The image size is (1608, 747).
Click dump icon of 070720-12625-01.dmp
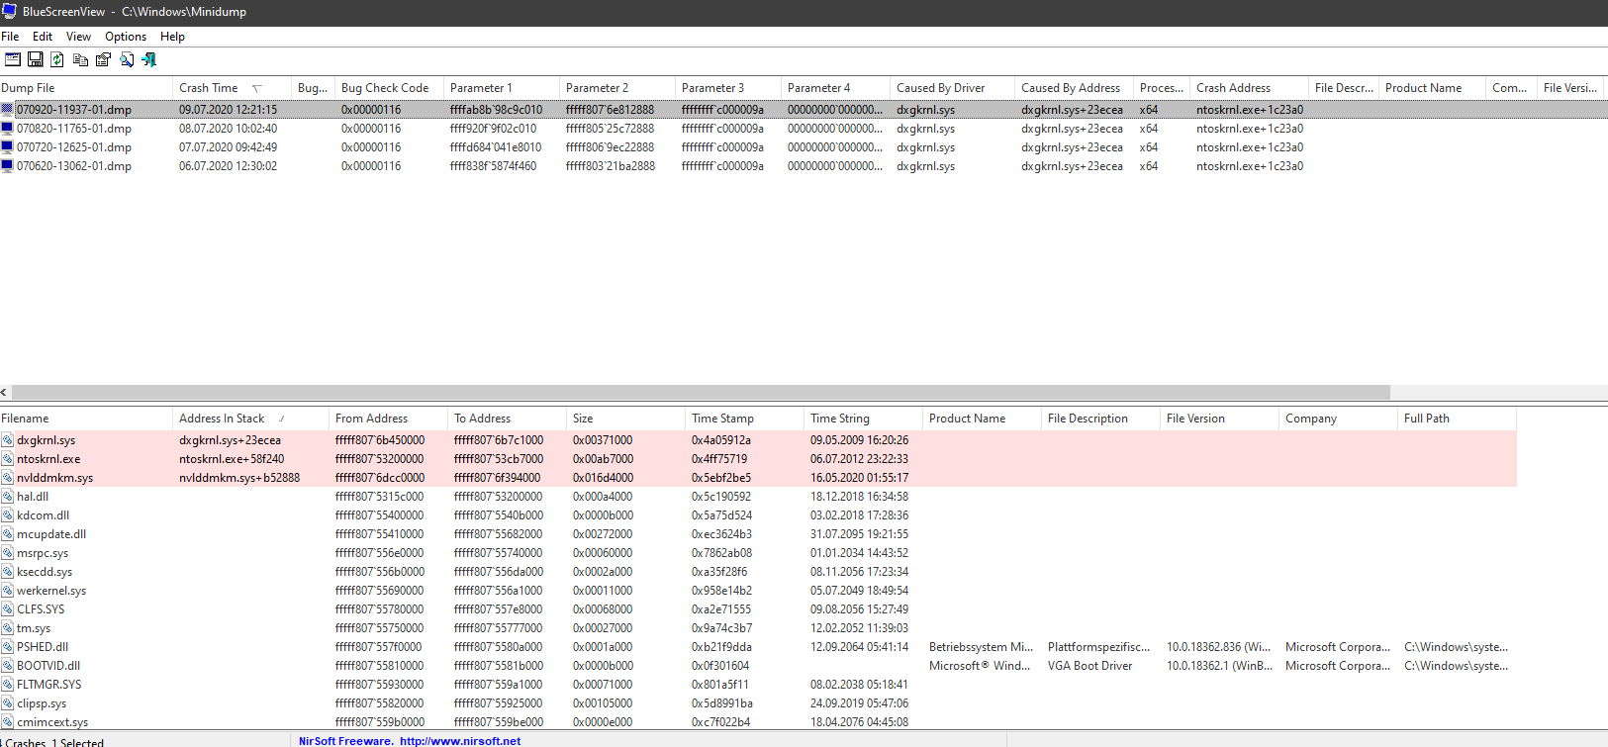(7, 147)
